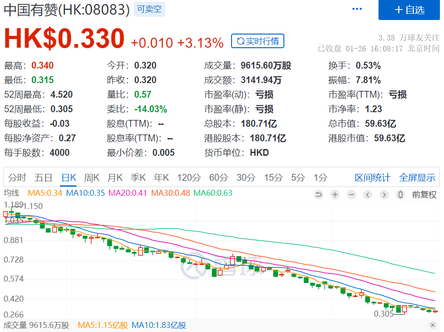Screen dimensions: 444x332
Task: Select the 120分 interval tab
Action: (189, 178)
